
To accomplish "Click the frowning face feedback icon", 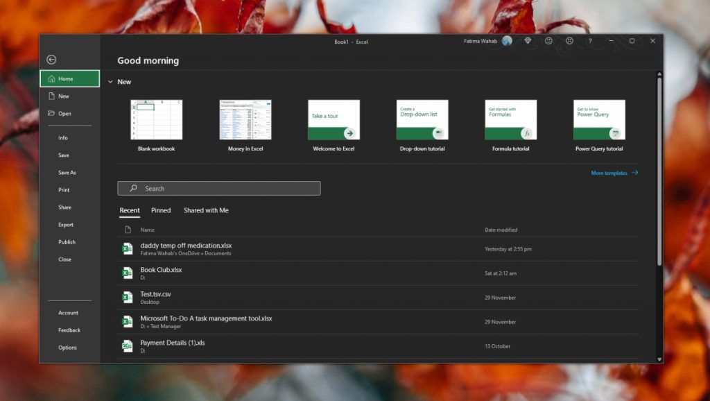I will click(569, 41).
